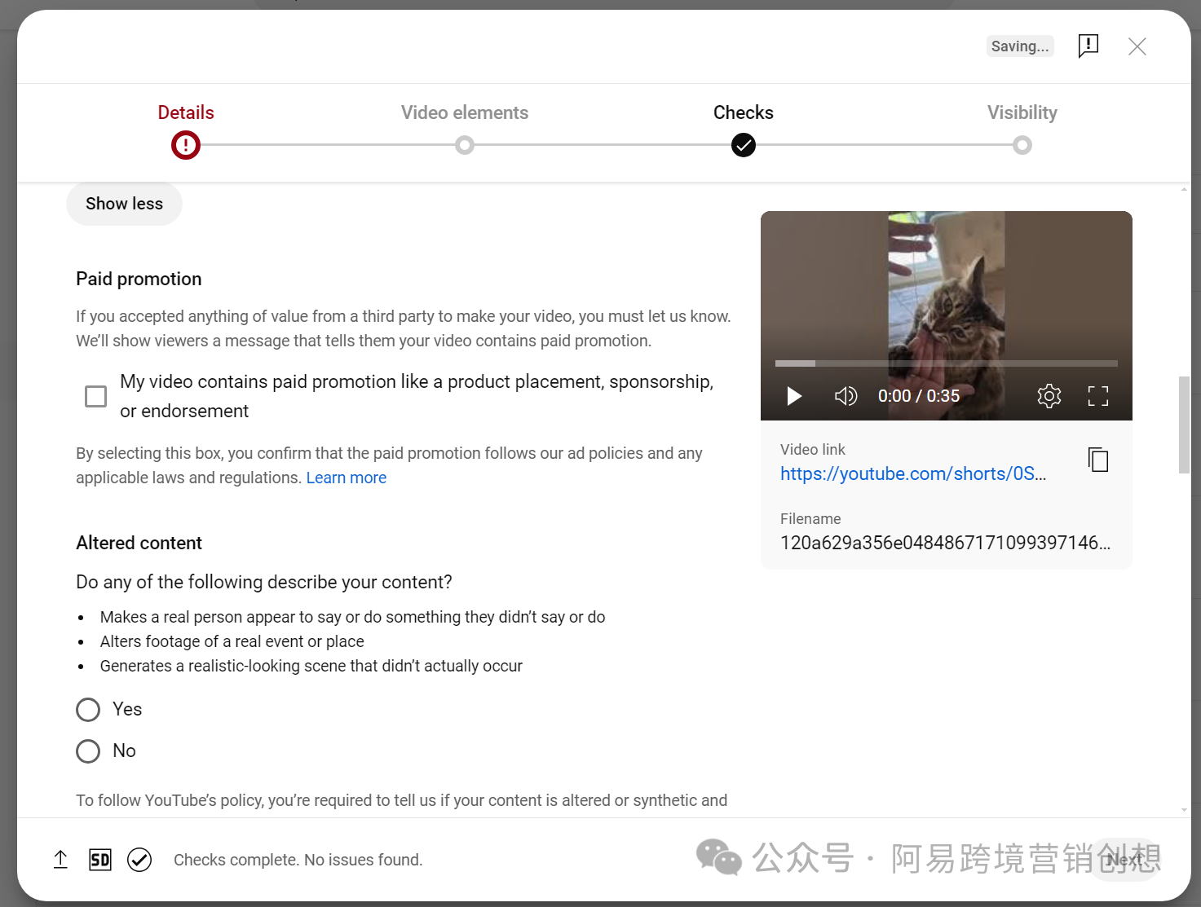Open the Learn more link
Viewport: 1201px width, 907px height.
(346, 478)
